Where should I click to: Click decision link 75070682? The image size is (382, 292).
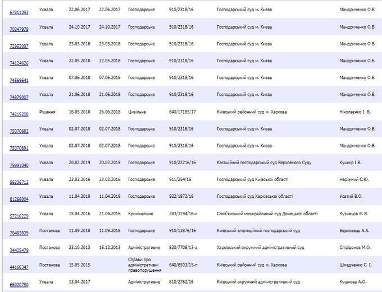pyautogui.click(x=19, y=131)
